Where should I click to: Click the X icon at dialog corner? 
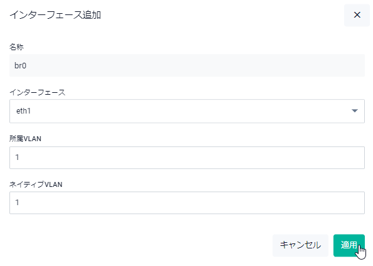357,15
